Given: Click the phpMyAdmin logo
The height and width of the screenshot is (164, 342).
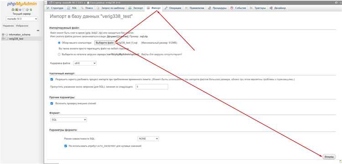Looking at the screenshot, I should point(22,4).
